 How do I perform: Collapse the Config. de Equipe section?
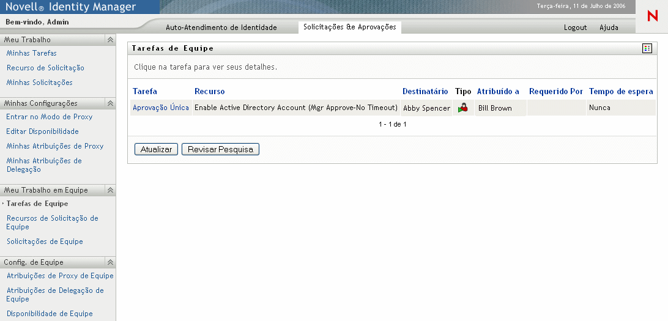(x=110, y=262)
